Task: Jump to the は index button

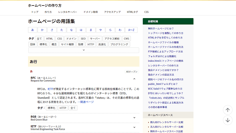Action: point(81,30)
